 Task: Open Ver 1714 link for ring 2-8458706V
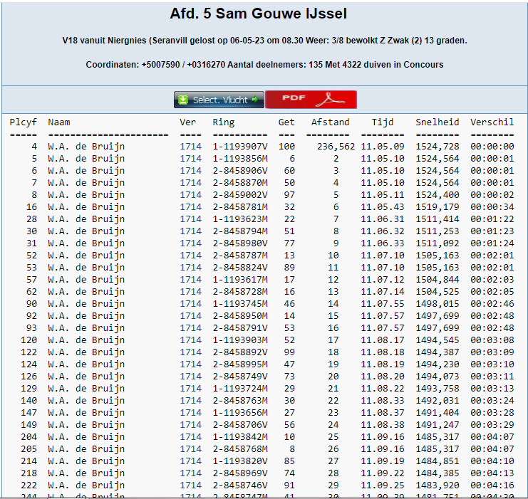[x=190, y=425]
